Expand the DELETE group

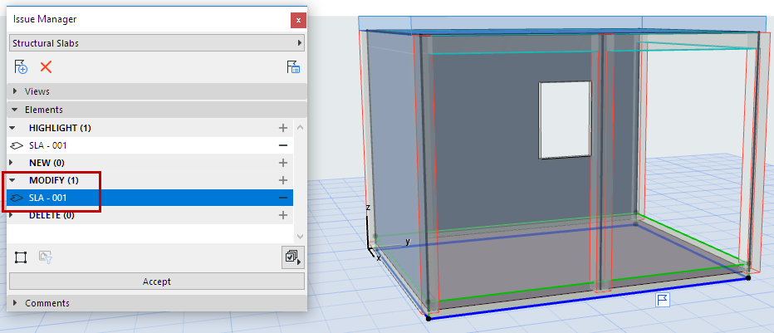click(12, 215)
